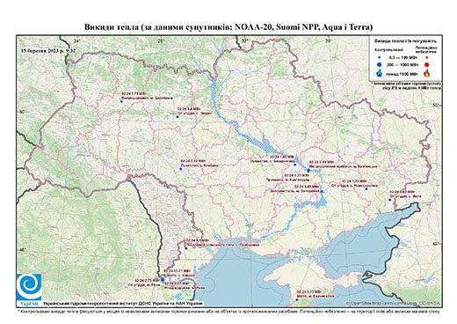
Task: Click the footnote about Контрольовані викиди тепла
Action: coord(228,311)
